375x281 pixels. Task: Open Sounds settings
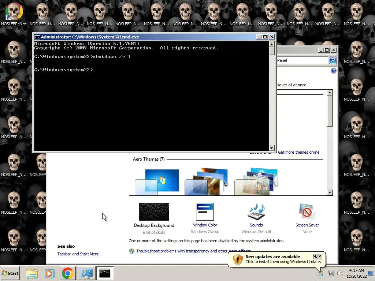(256, 212)
